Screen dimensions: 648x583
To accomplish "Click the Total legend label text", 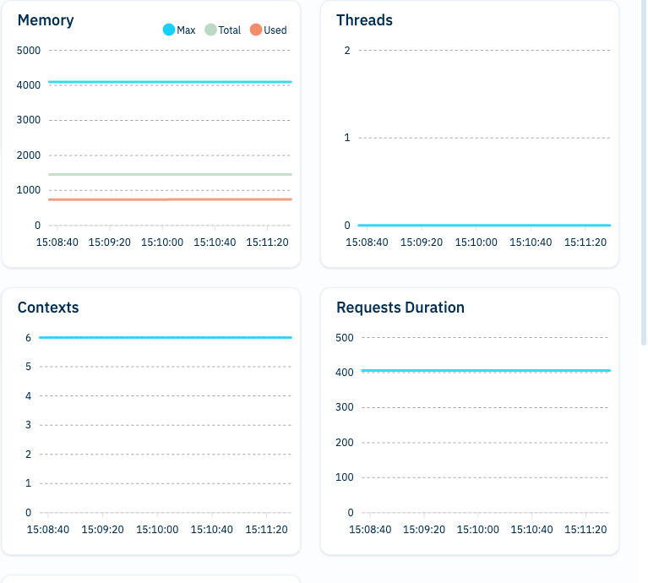I will pos(230,30).
